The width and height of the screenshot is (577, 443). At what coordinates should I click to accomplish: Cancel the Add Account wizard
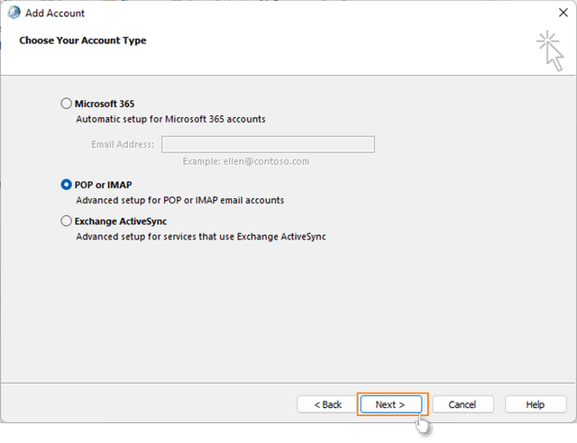pos(463,404)
